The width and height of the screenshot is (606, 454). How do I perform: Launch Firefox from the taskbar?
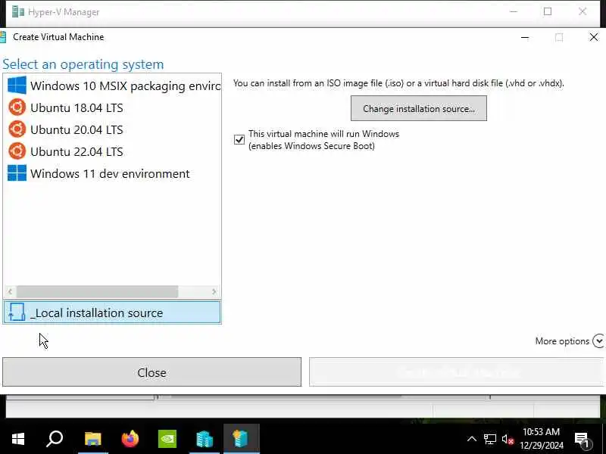click(130, 439)
